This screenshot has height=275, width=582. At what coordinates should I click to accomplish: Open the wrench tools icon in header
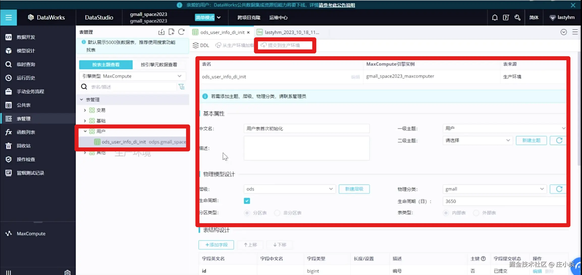(x=517, y=18)
